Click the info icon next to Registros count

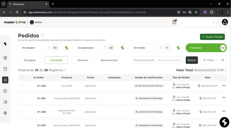(65, 70)
